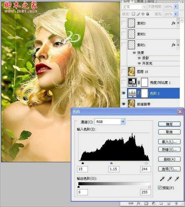Hide the 色阶 2 layer via its eye
This screenshot has width=185, height=207.
click(124, 93)
